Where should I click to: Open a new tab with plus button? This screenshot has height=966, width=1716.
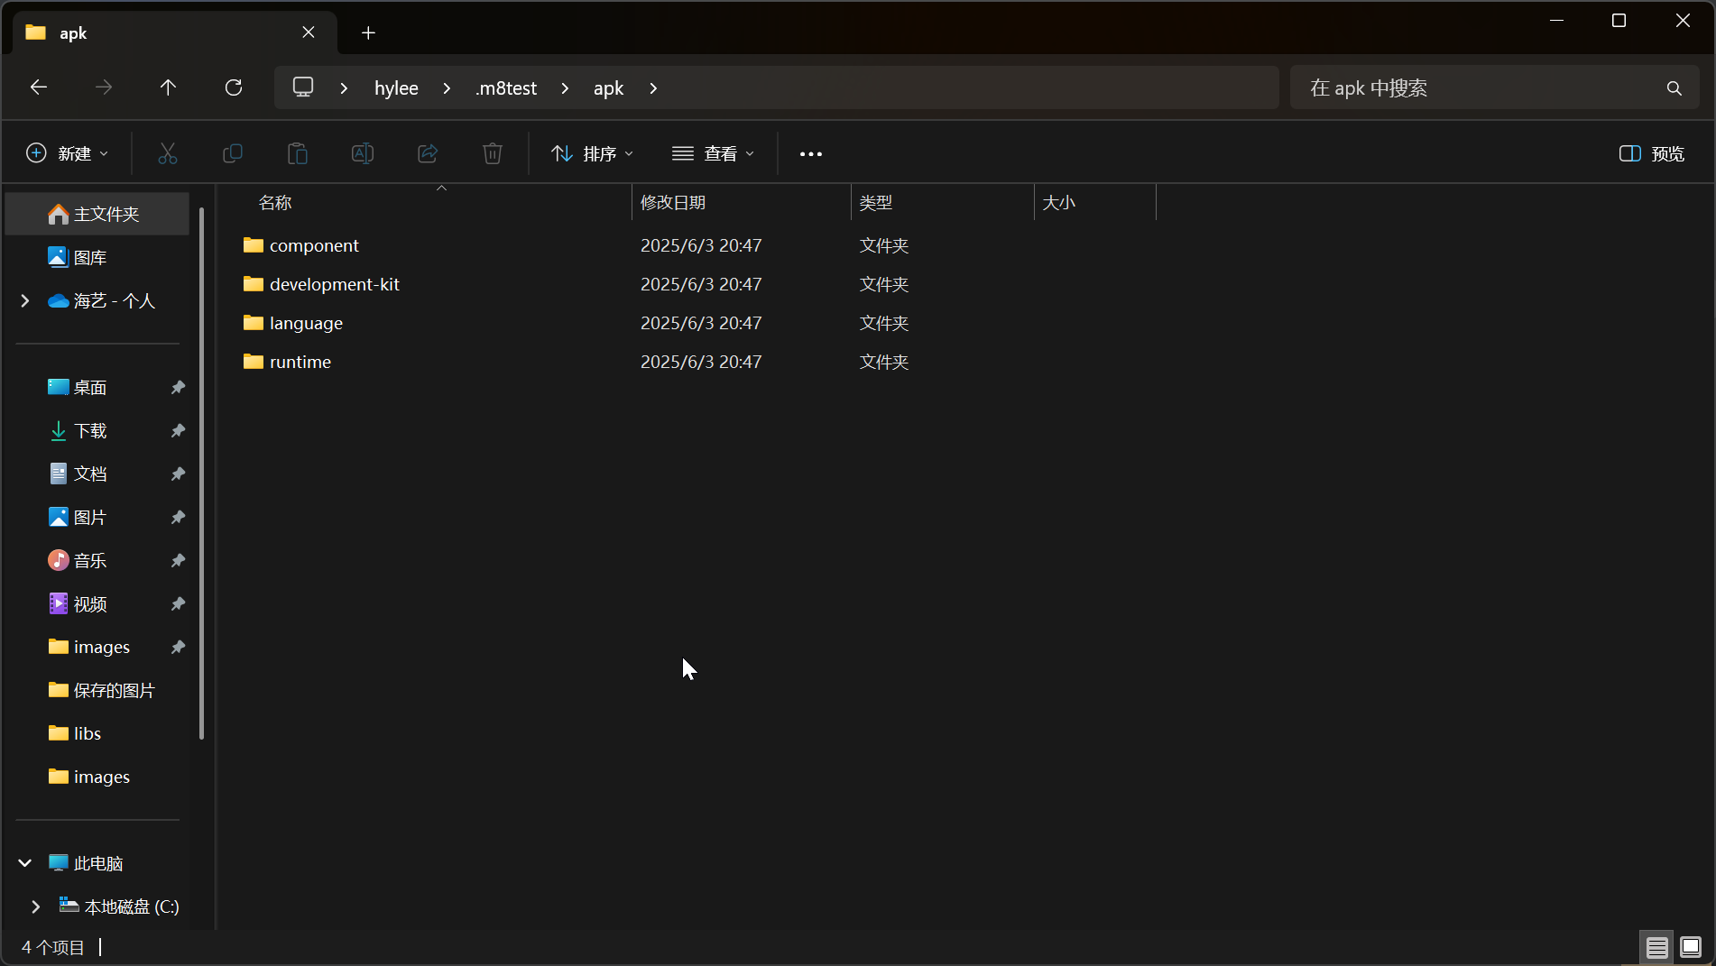click(x=368, y=33)
